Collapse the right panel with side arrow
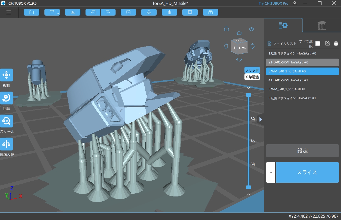The image size is (341, 220). 261,119
